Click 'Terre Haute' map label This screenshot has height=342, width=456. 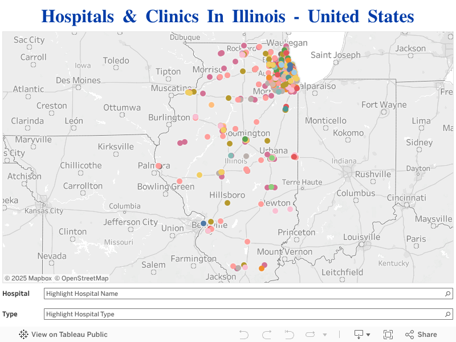[x=302, y=182]
